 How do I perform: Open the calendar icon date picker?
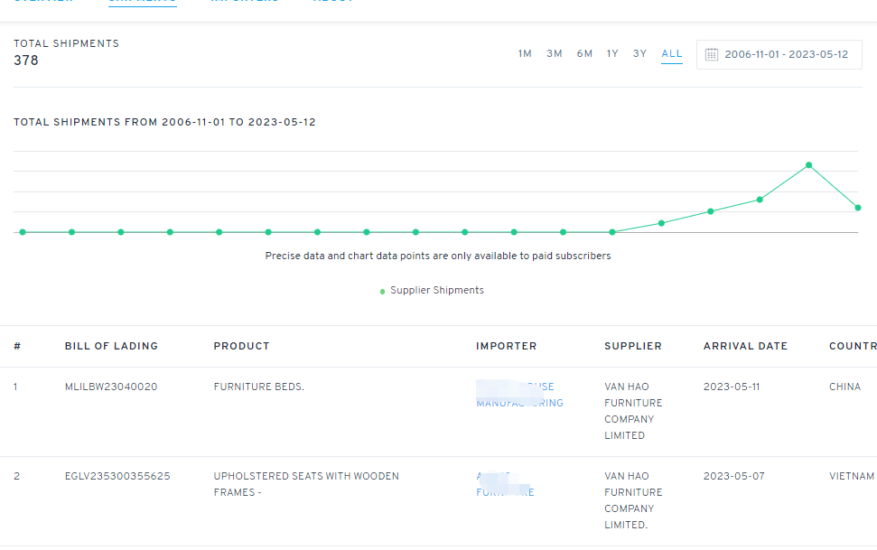pyautogui.click(x=712, y=54)
